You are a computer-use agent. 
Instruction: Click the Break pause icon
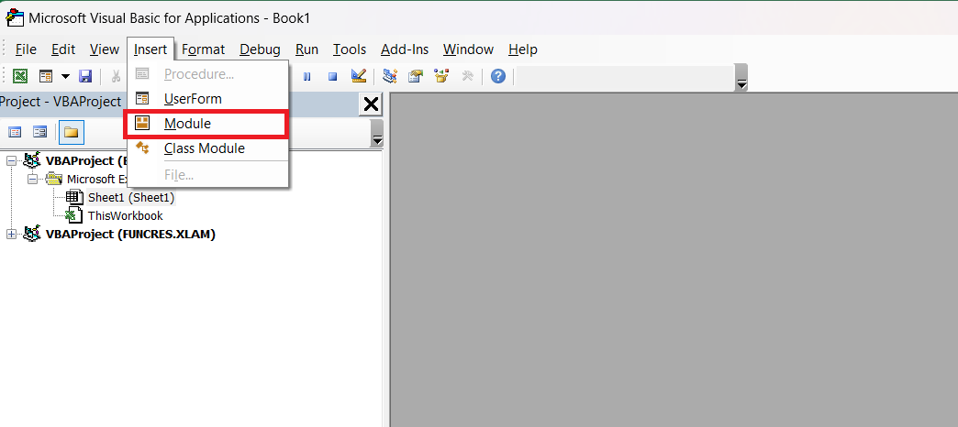point(307,77)
